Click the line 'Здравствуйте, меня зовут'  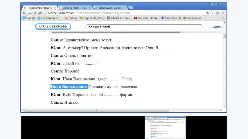(x=88, y=40)
